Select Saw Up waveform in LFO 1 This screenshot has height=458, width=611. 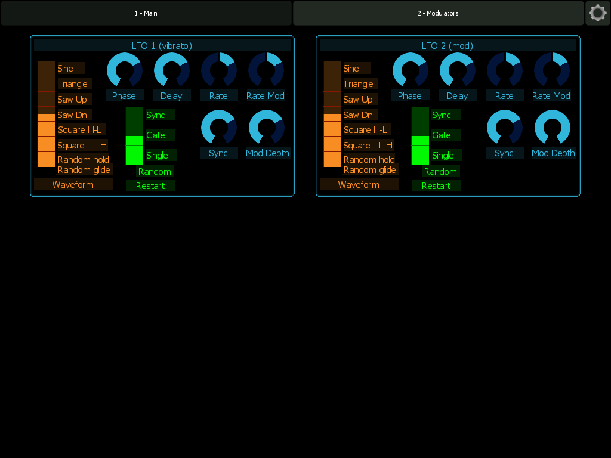pyautogui.click(x=47, y=99)
